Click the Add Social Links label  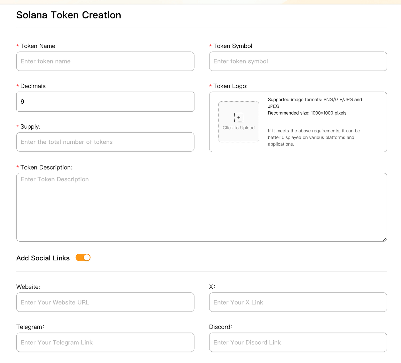coord(43,258)
